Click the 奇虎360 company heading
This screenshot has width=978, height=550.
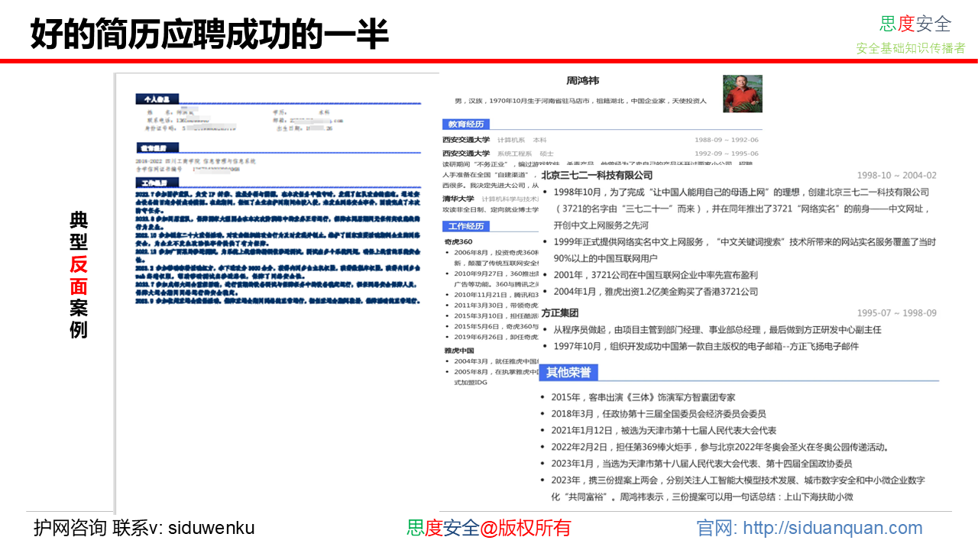(458, 241)
